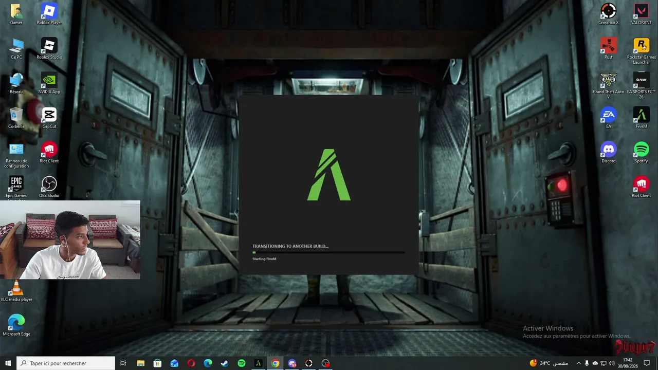Open File Explorer from the taskbar
Image resolution: width=658 pixels, height=370 pixels.
point(140,363)
